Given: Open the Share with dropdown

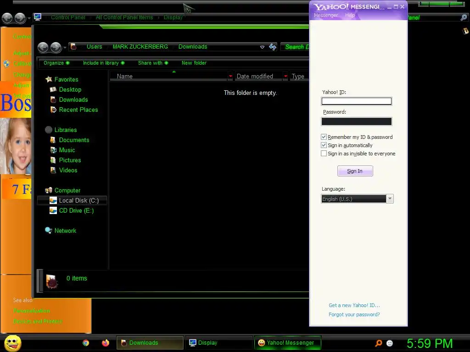Looking at the screenshot, I should tap(153, 63).
